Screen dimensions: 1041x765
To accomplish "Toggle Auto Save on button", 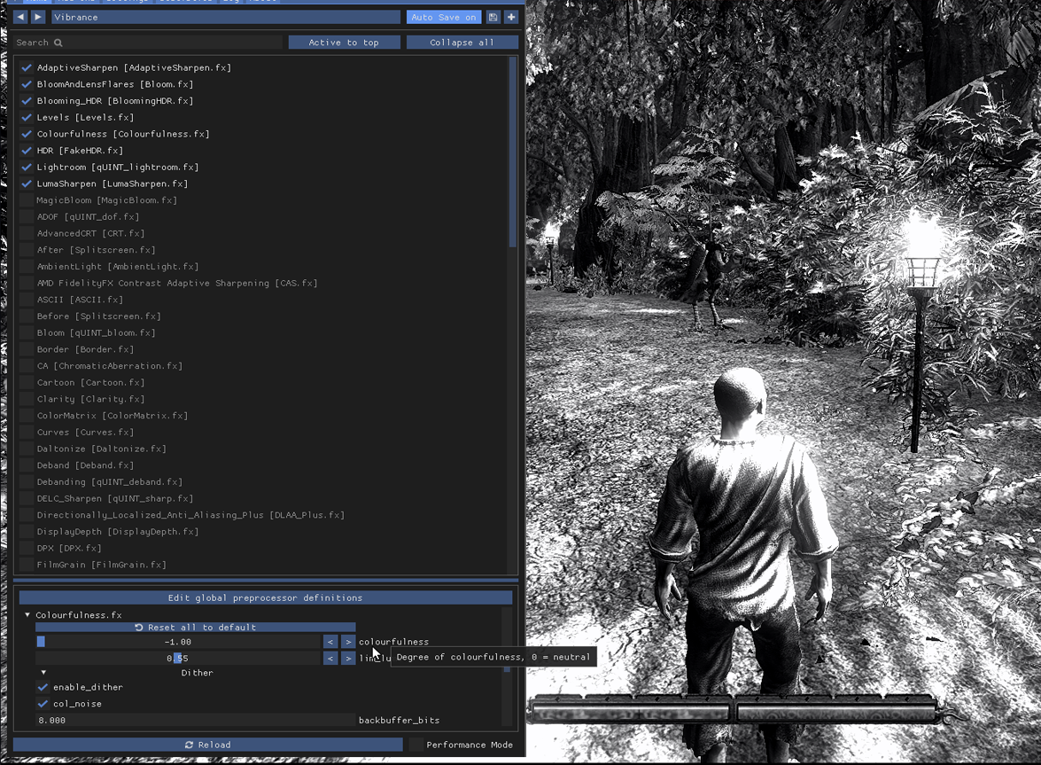I will click(x=444, y=17).
